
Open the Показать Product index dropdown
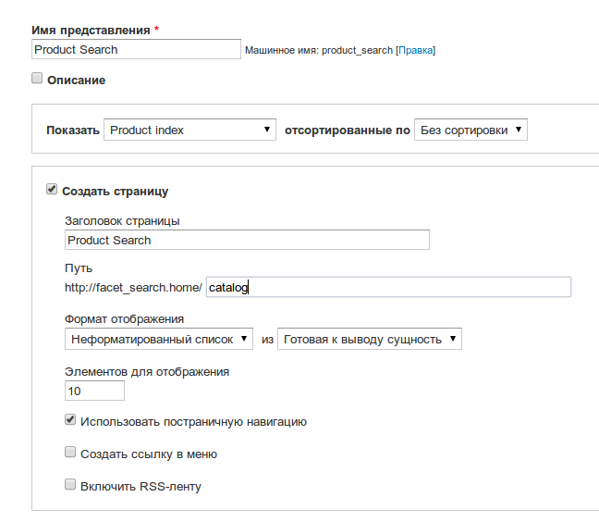coord(189,130)
